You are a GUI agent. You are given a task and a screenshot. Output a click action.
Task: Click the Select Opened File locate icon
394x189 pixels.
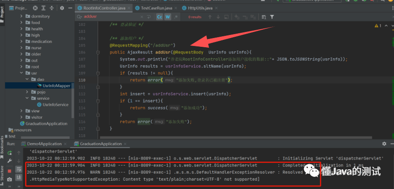point(35,8)
